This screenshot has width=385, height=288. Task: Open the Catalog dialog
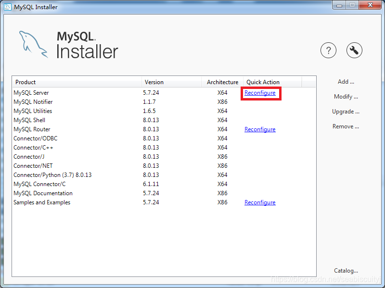(346, 271)
